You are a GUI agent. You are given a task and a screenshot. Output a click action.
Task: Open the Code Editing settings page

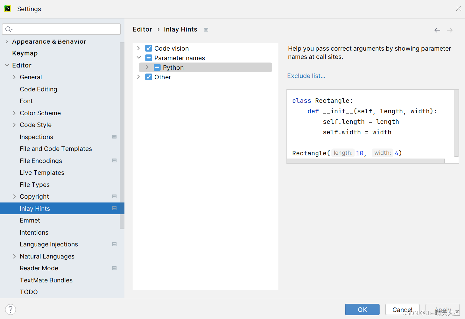click(39, 89)
